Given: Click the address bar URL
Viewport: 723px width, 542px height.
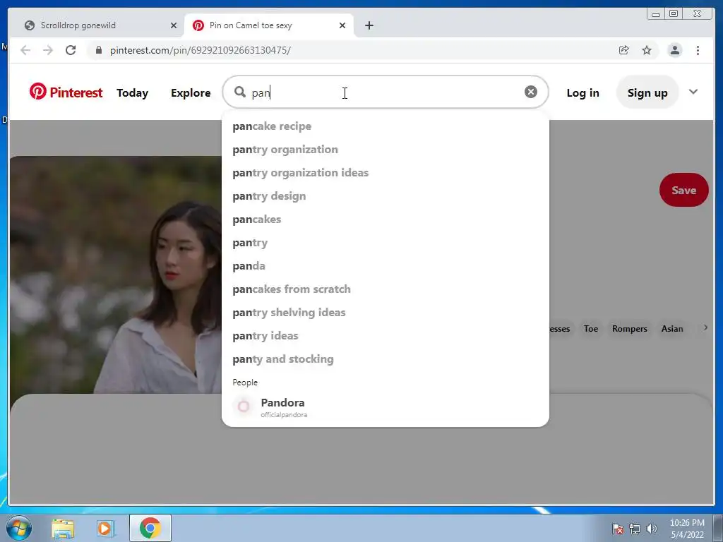Looking at the screenshot, I should coord(200,50).
